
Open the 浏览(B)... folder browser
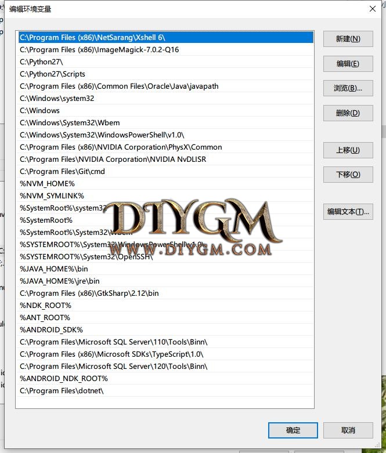click(x=348, y=88)
